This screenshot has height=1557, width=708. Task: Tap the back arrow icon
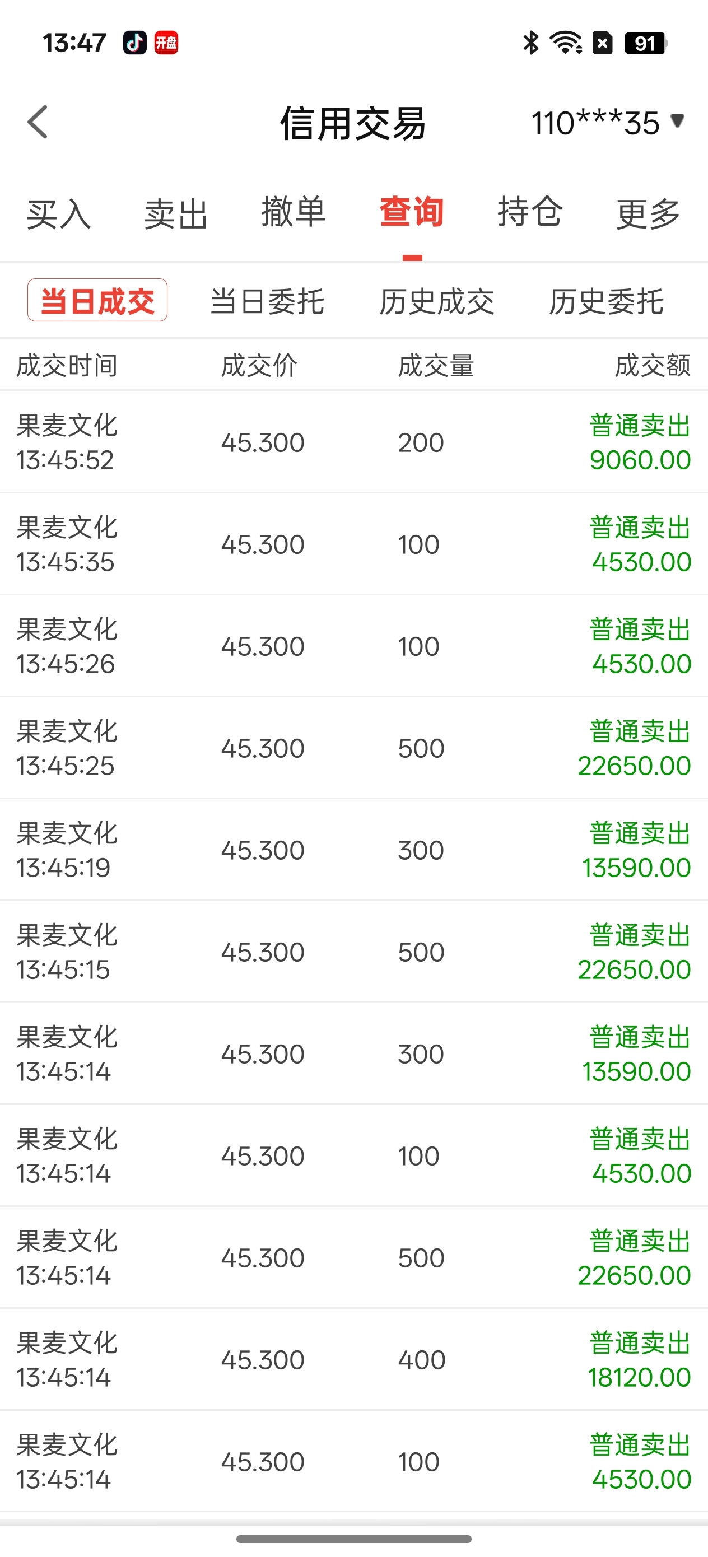click(38, 122)
